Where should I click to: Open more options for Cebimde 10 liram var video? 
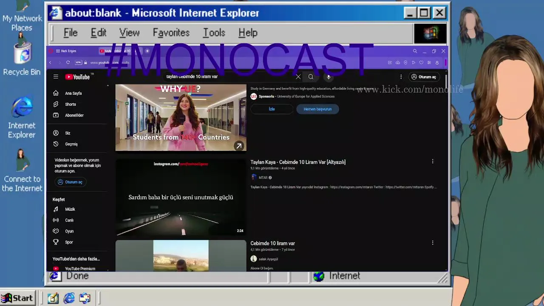(433, 243)
